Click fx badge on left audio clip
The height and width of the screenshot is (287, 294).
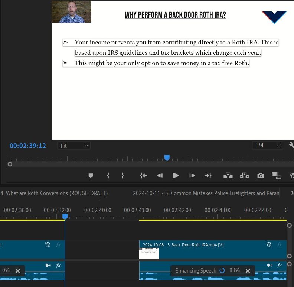[x=58, y=265]
